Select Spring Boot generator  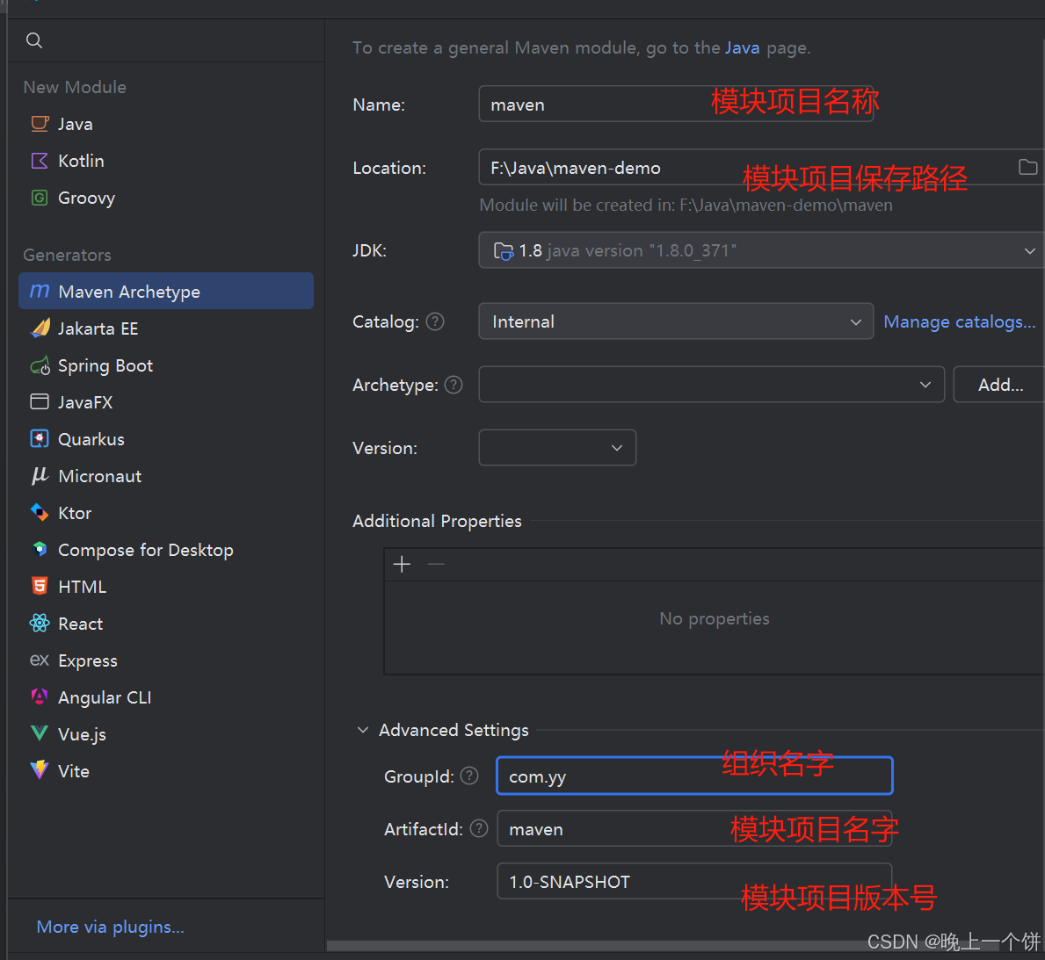[166, 365]
